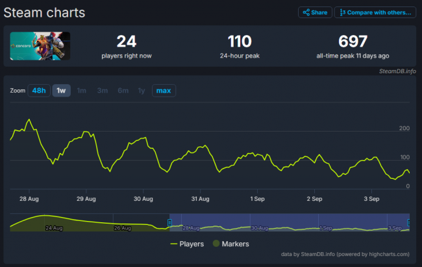Click the compare icon beside Compare with others
The width and height of the screenshot is (422, 267).
[x=343, y=12]
